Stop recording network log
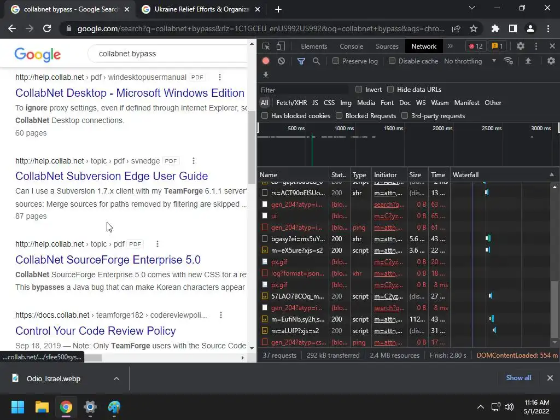 (x=266, y=61)
